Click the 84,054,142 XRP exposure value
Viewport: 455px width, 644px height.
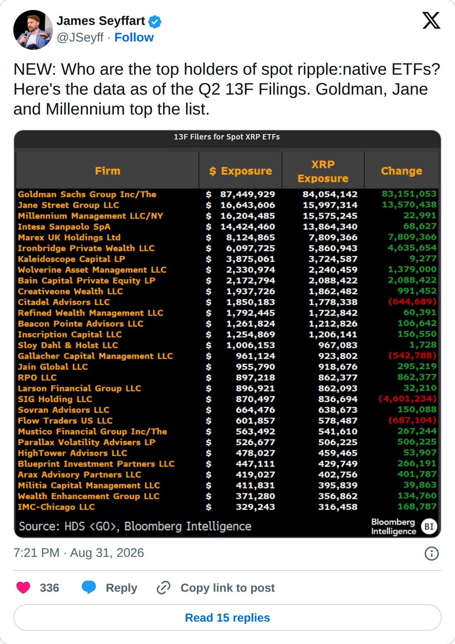(x=330, y=194)
